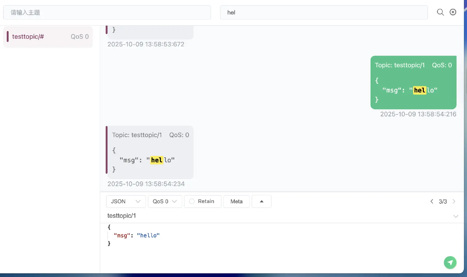This screenshot has width=467, height=277.
Task: Select the testtopic/# subscription item
Action: click(48, 37)
